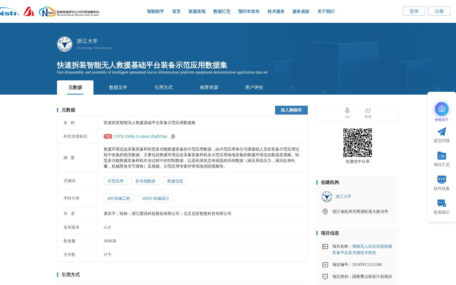456x285 pixels.
Task: Click the red flame logo in header
Action: pos(29,12)
